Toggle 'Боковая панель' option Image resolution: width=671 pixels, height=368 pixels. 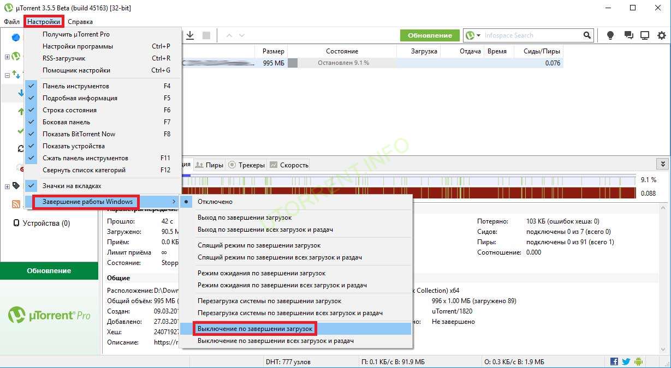(x=103, y=122)
